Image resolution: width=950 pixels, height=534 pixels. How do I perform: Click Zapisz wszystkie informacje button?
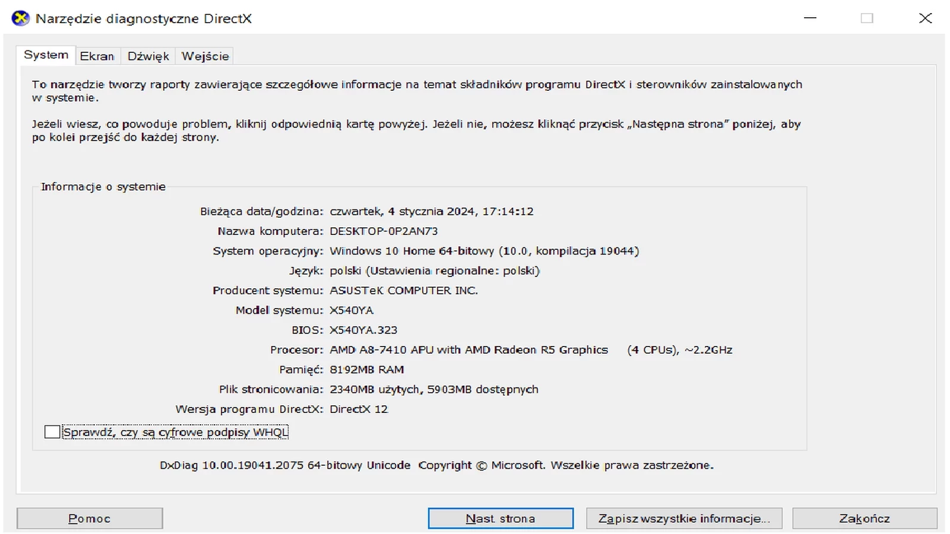click(684, 519)
